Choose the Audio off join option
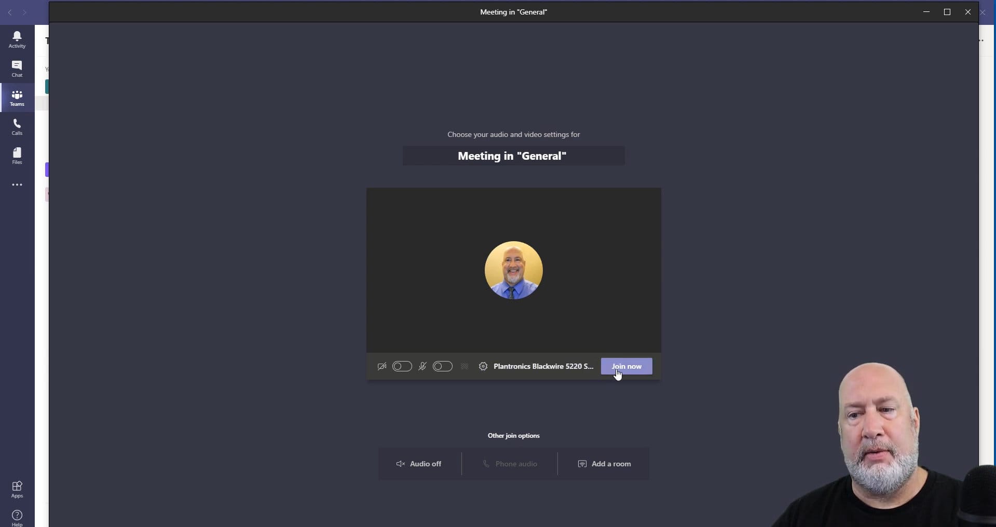This screenshot has width=996, height=527. pyautogui.click(x=419, y=464)
